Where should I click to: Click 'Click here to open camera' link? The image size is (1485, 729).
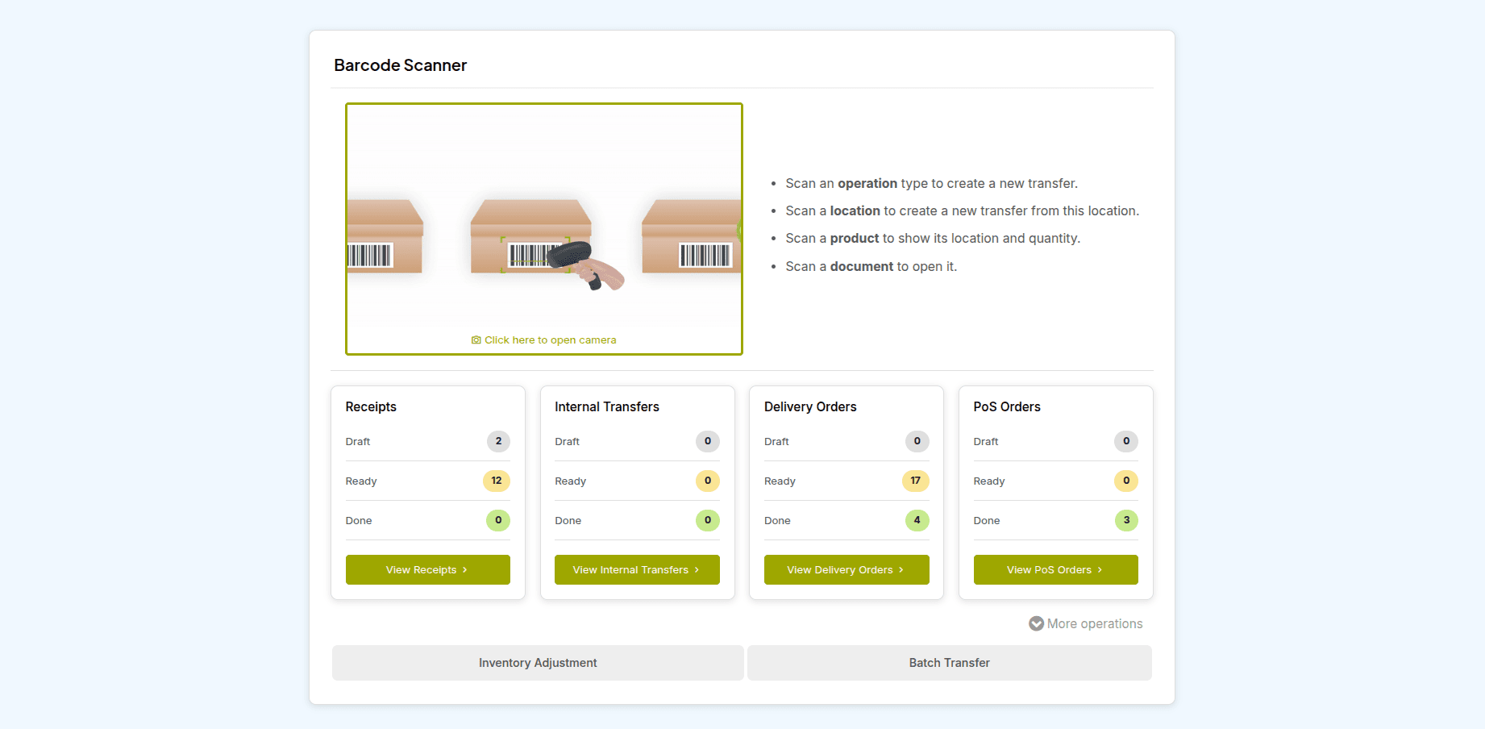[550, 340]
